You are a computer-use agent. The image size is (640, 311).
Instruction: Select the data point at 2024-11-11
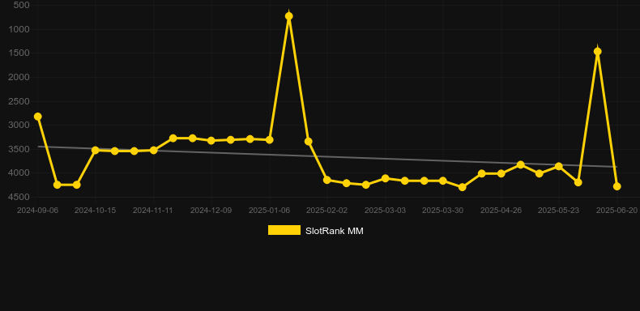153,150
